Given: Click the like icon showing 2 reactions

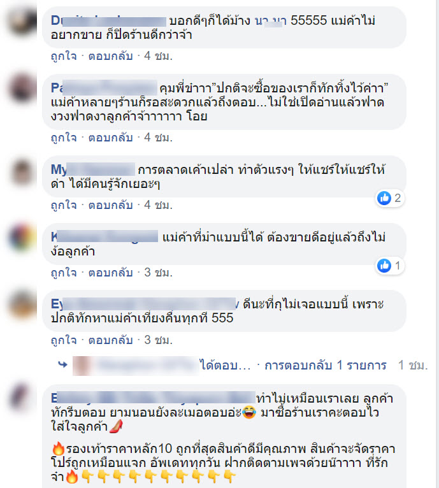Looking at the screenshot, I should (x=384, y=198).
